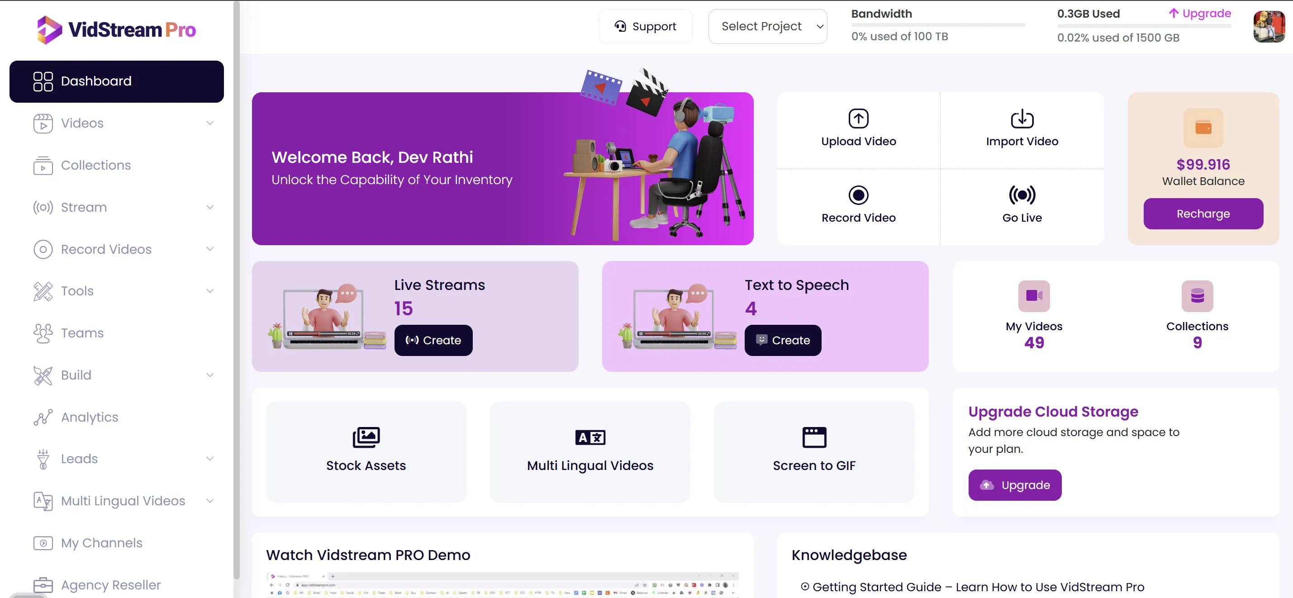Click the Upgrade Cloud Storage heading
The width and height of the screenshot is (1293, 598).
[x=1053, y=412]
